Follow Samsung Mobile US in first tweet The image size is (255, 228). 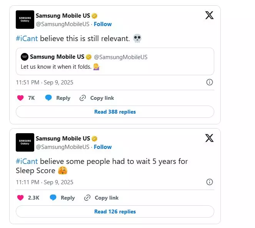point(103,24)
